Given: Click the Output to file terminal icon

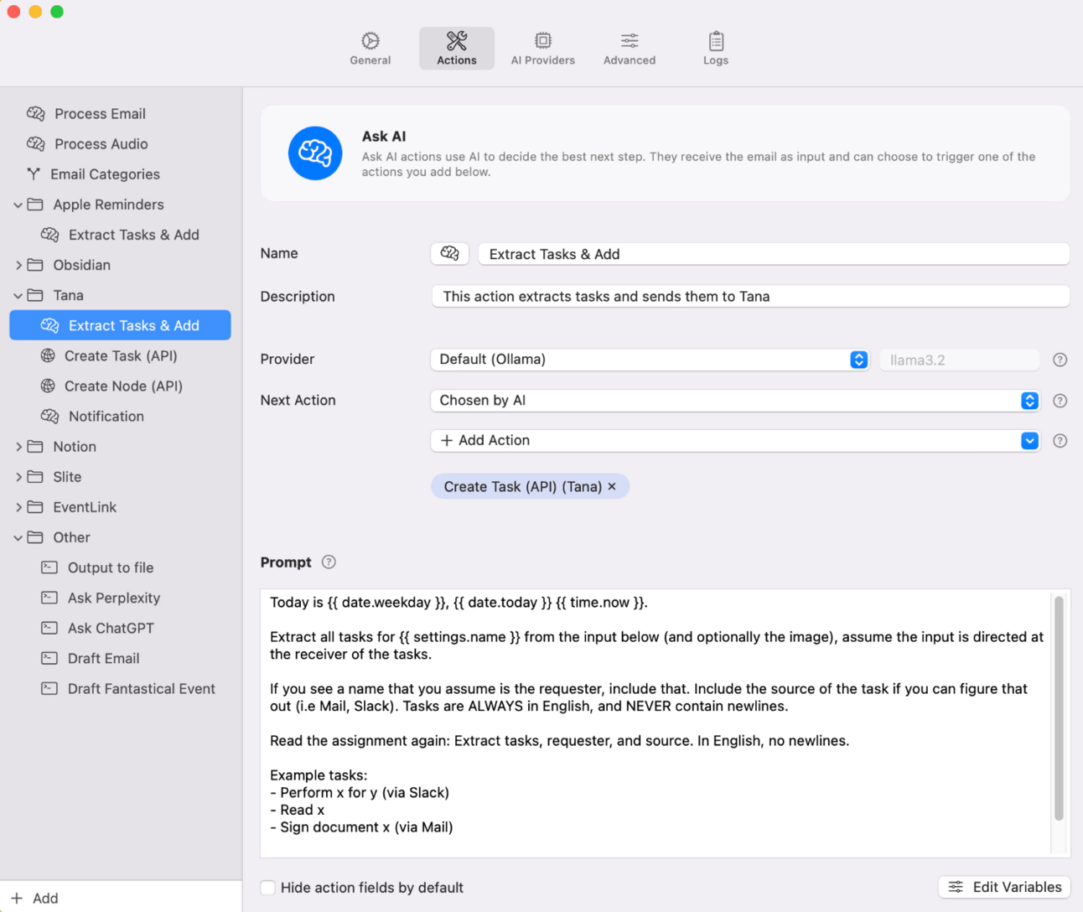Looking at the screenshot, I should click(49, 567).
